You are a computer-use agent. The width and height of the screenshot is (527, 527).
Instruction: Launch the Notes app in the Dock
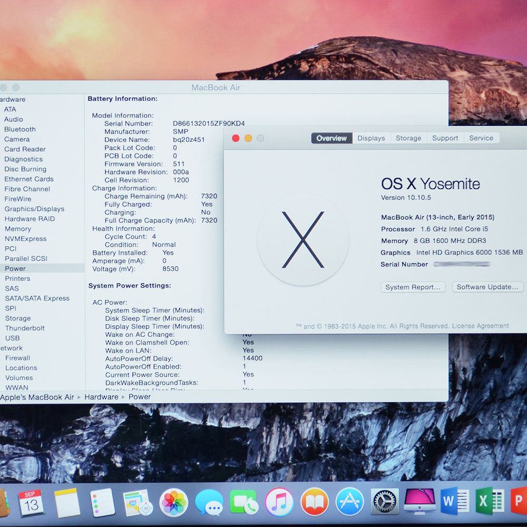67,503
